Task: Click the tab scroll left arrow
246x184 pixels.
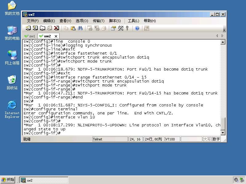Action: pos(217,36)
